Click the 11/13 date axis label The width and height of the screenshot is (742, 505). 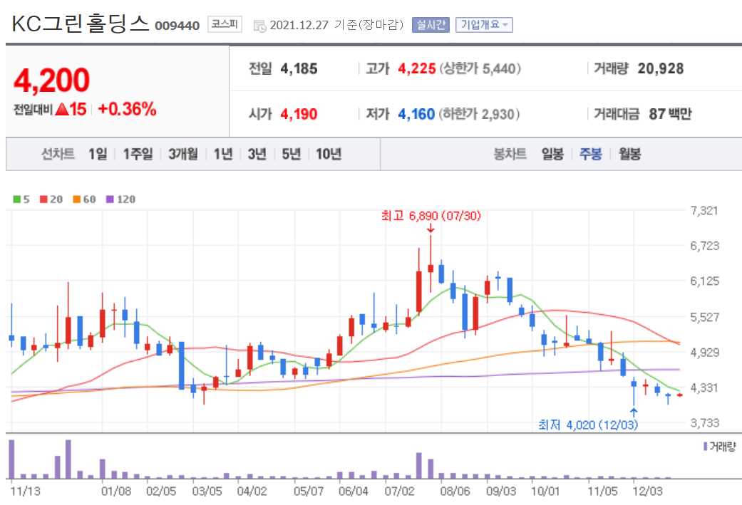pyautogui.click(x=25, y=491)
